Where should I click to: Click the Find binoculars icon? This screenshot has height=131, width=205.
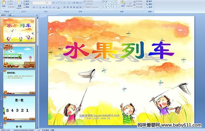(147, 1)
